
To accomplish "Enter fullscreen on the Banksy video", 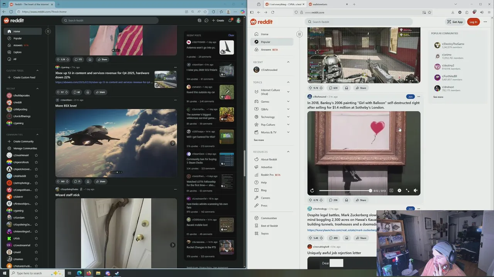I will tap(408, 190).
